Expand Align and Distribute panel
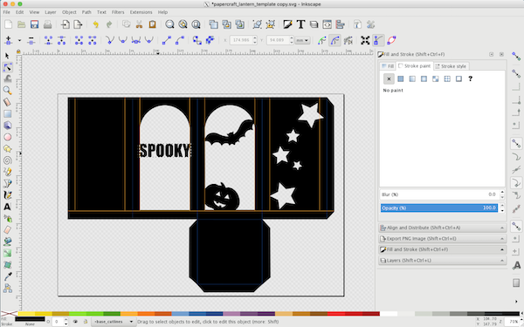Image resolution: width=524 pixels, height=327 pixels. (x=442, y=228)
